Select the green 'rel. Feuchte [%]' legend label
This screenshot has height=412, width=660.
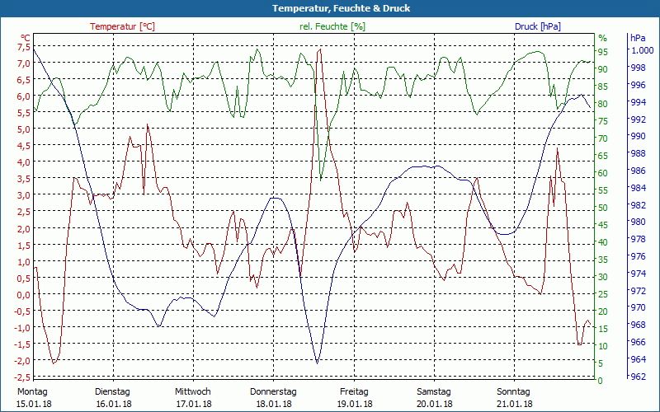point(332,26)
